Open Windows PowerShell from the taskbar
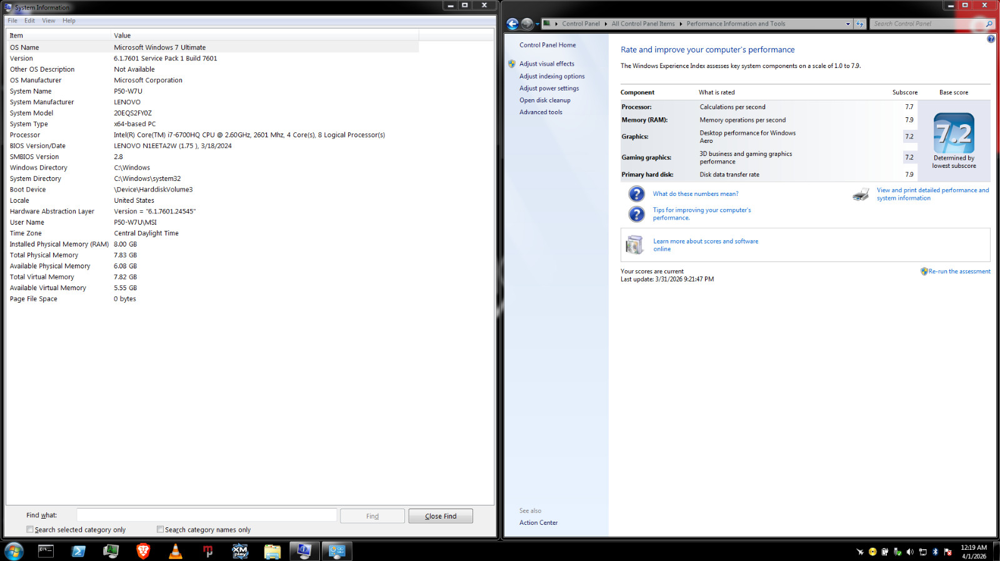Image resolution: width=1000 pixels, height=561 pixels. tap(78, 551)
